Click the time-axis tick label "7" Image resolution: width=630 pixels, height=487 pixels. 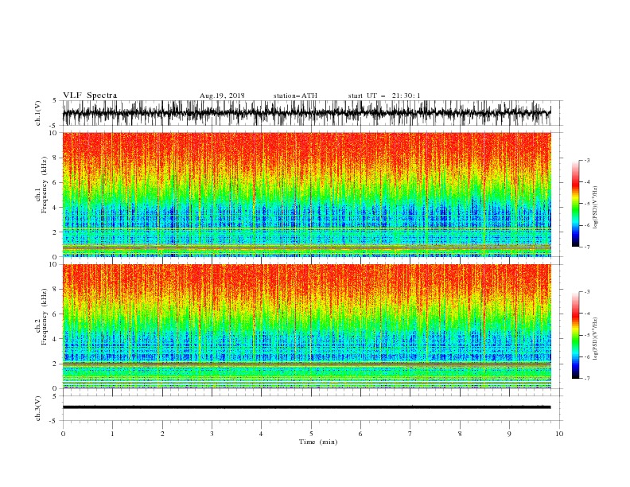(410, 434)
